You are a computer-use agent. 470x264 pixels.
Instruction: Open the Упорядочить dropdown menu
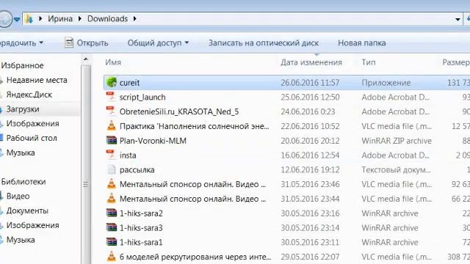[x=21, y=43]
